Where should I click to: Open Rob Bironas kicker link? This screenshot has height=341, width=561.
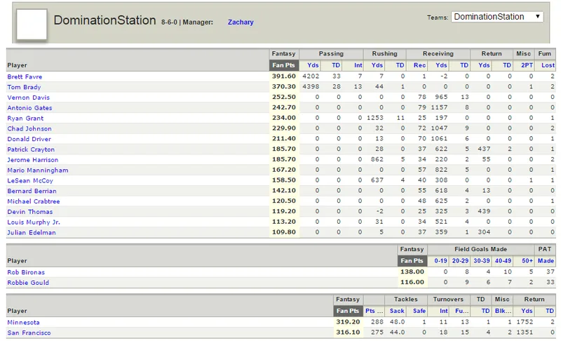26,272
